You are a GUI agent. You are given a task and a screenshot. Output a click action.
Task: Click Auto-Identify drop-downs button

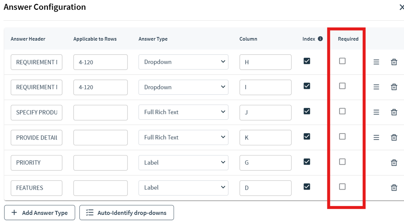[x=126, y=213]
